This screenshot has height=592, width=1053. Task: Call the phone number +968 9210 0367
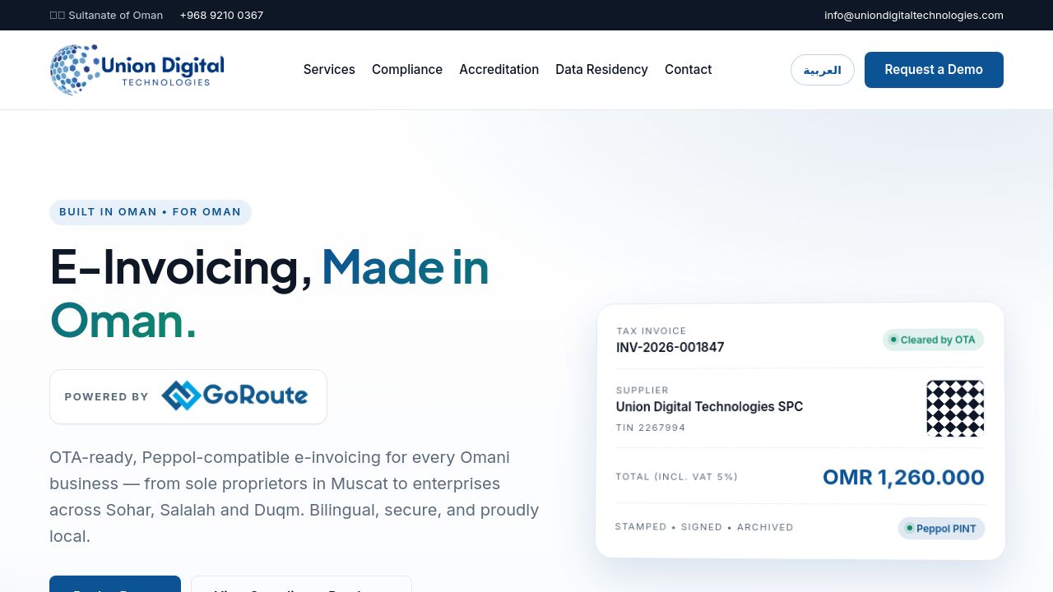pyautogui.click(x=221, y=15)
